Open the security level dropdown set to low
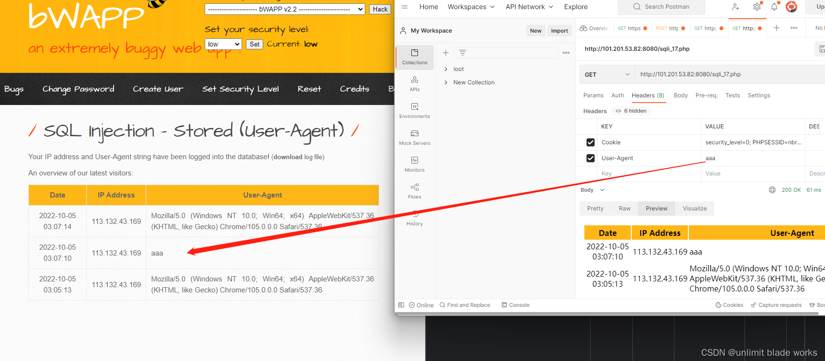Viewport: 825px width, 361px height. (223, 44)
